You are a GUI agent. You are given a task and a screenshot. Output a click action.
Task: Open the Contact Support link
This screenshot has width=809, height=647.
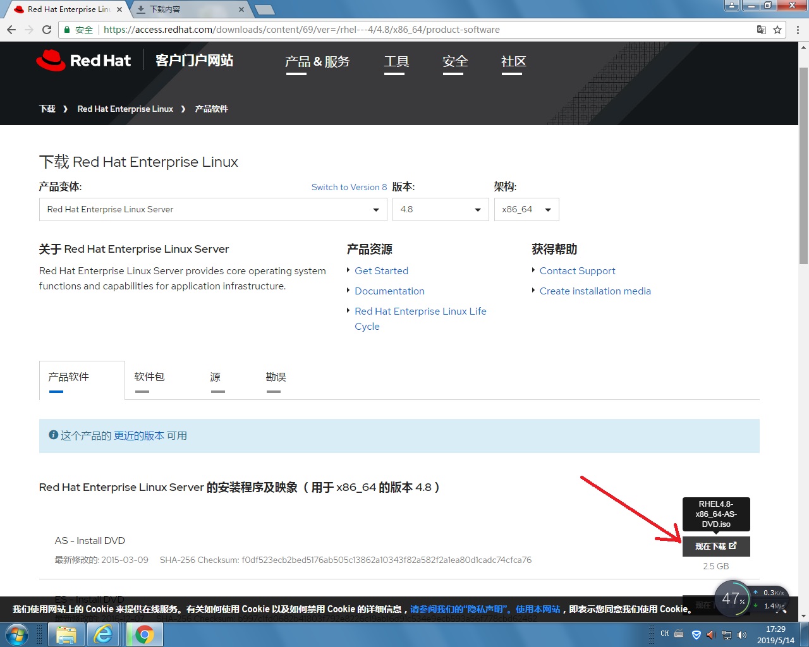coord(577,270)
